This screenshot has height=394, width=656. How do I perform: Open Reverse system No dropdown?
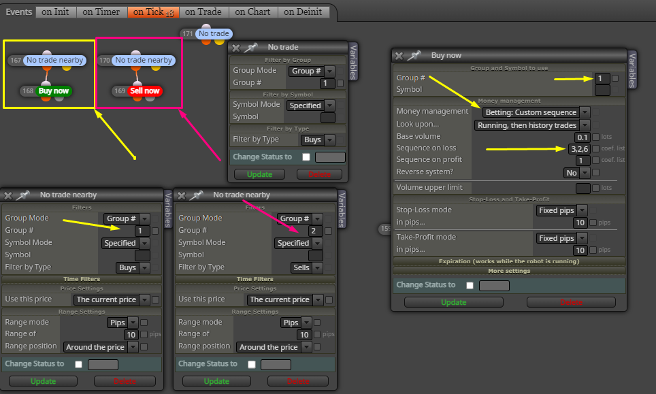click(x=576, y=173)
